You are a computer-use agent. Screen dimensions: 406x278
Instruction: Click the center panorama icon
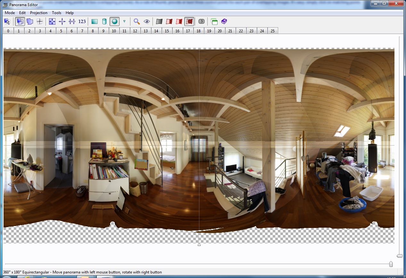point(62,21)
